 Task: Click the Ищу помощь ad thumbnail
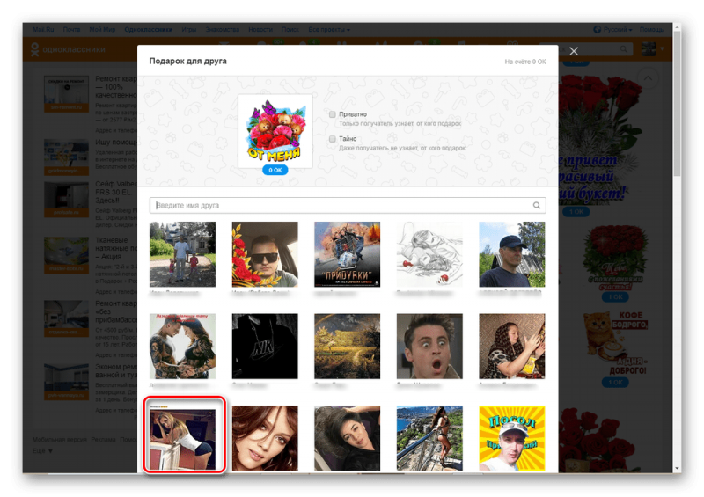66,157
